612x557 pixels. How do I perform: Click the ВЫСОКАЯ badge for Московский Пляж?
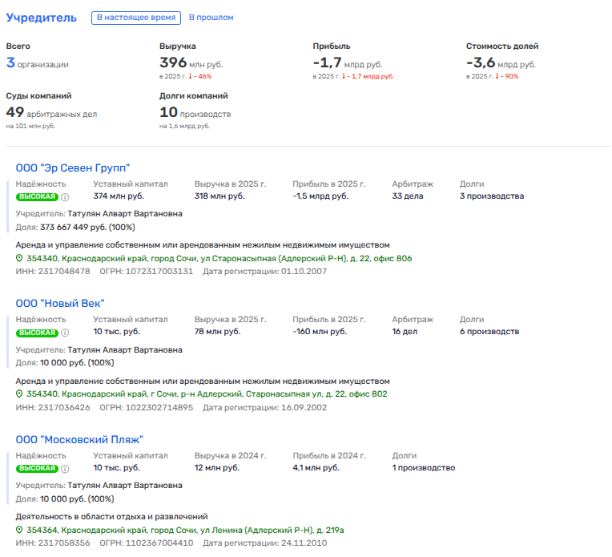[37, 468]
